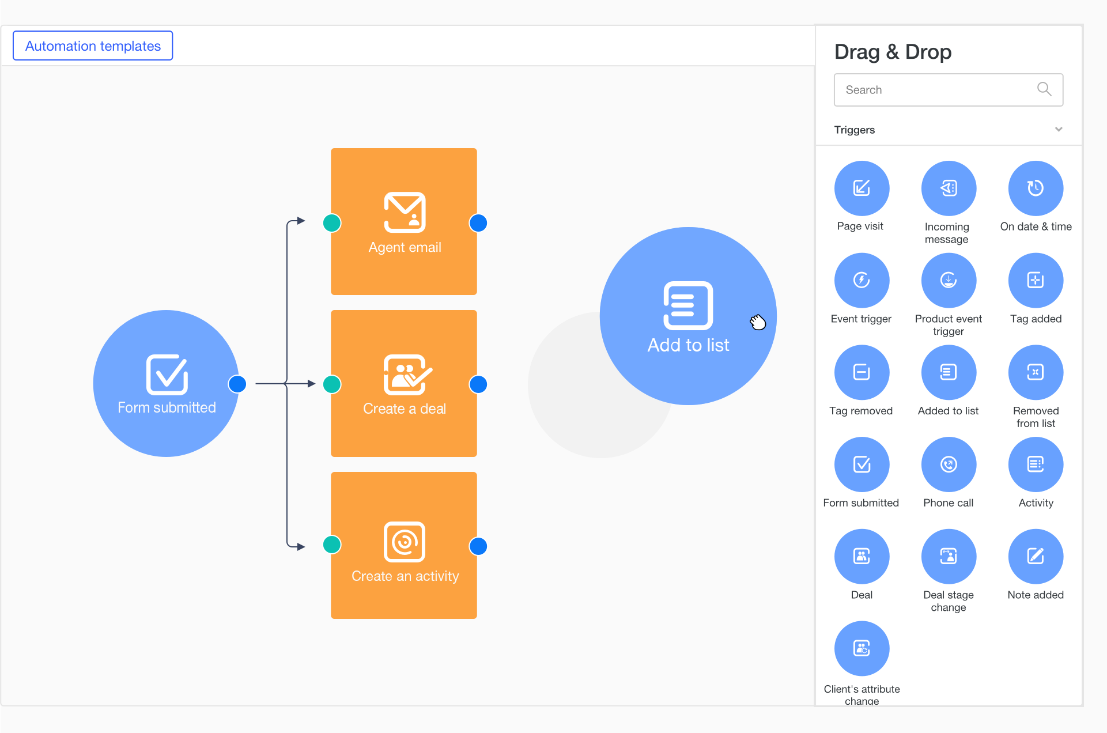Click the Added to list trigger
The width and height of the screenshot is (1107, 733).
point(949,372)
